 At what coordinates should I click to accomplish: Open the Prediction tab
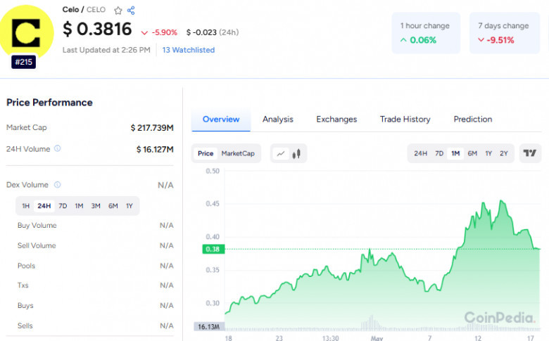point(473,120)
